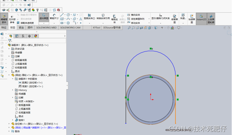This screenshot has height=135, width=232.
Task: Select the Polygon sketch tool
Action: (68, 23)
